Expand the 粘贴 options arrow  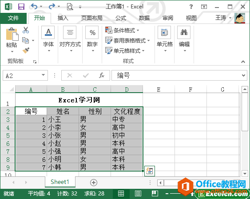click(12, 51)
